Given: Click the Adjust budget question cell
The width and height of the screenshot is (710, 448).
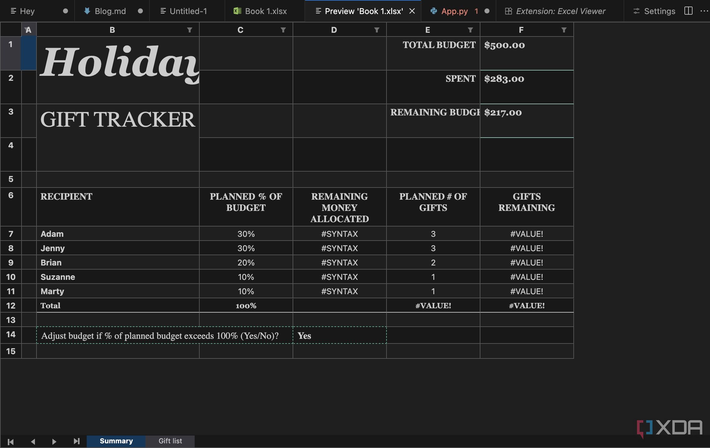Looking at the screenshot, I should [165, 335].
